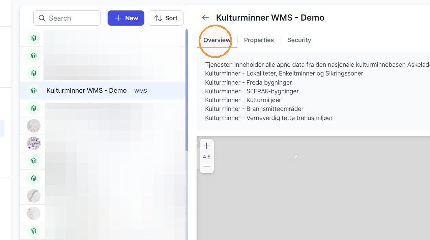Image resolution: width=430 pixels, height=240 pixels.
Task: Click the list panel's vertical scrollbar
Action: [x=187, y=90]
